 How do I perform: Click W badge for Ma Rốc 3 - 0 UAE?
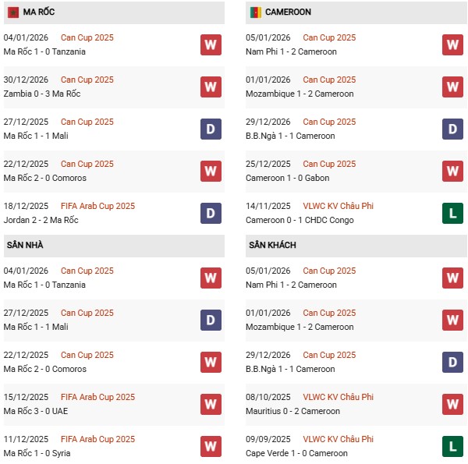[211, 404]
